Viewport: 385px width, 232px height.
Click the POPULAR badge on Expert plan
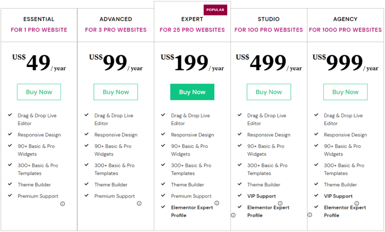215,10
